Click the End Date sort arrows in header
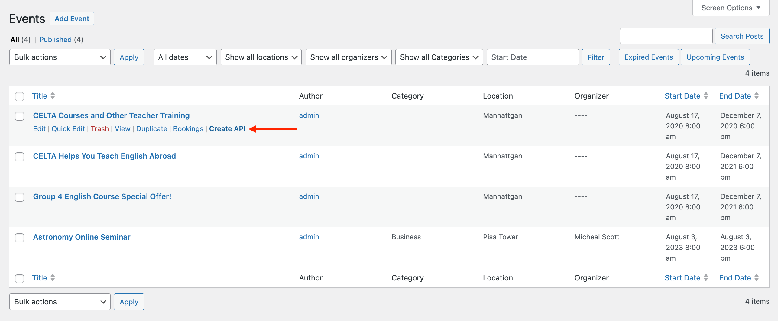This screenshot has width=778, height=321. tap(757, 96)
